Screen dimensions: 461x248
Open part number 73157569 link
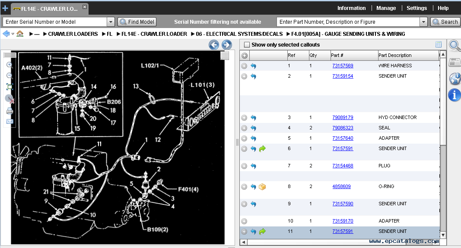[x=343, y=66]
